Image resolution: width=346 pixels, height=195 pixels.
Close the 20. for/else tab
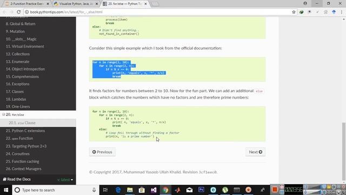[145, 4]
